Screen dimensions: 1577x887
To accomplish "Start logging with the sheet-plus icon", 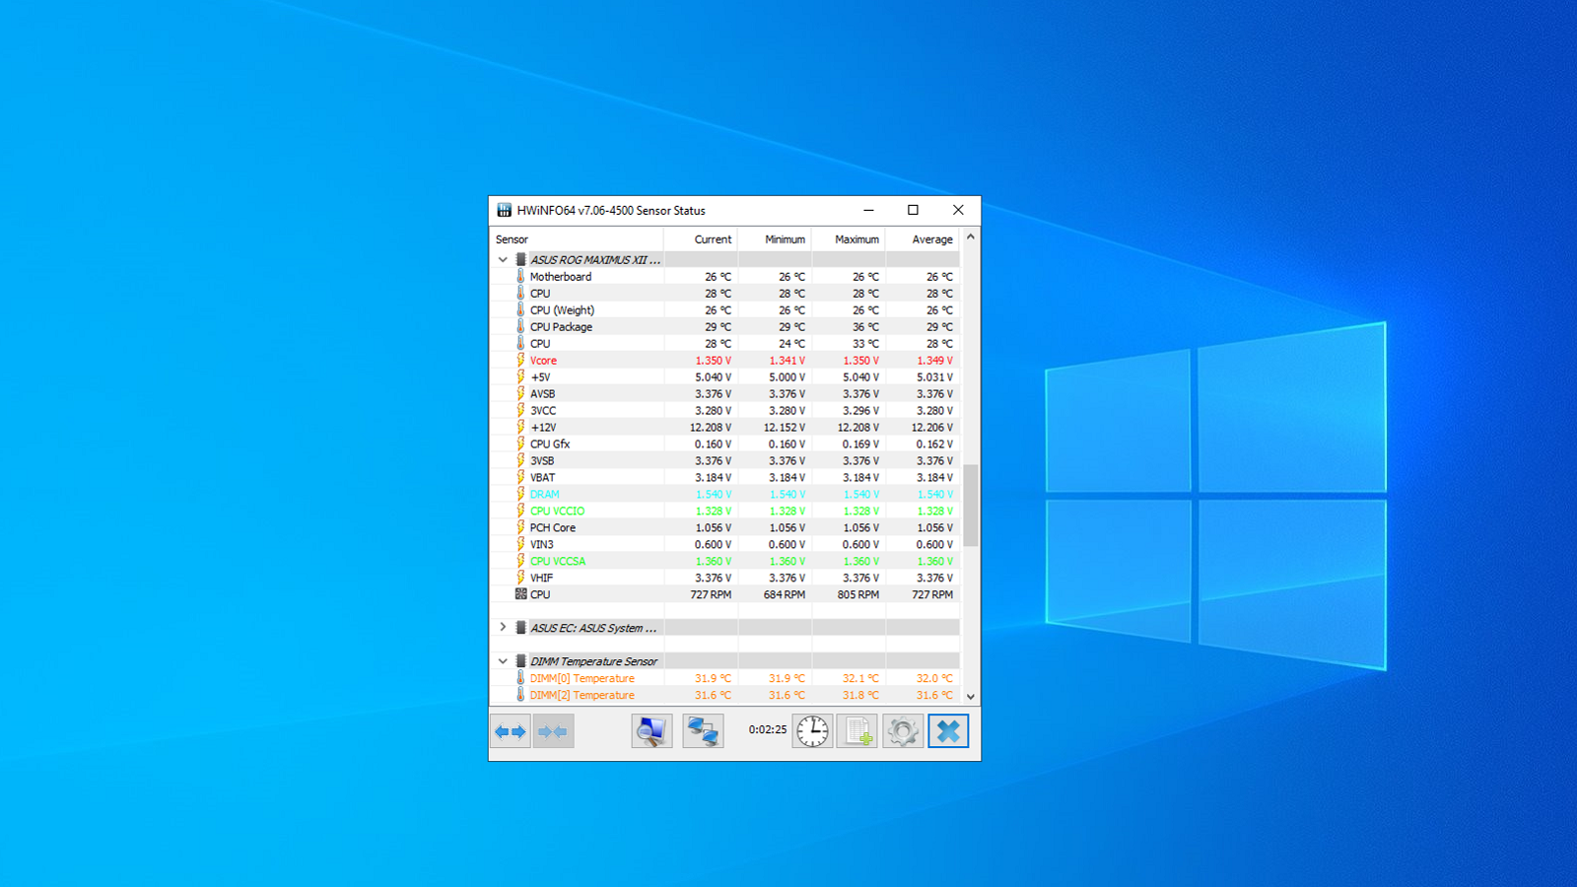I will click(857, 731).
